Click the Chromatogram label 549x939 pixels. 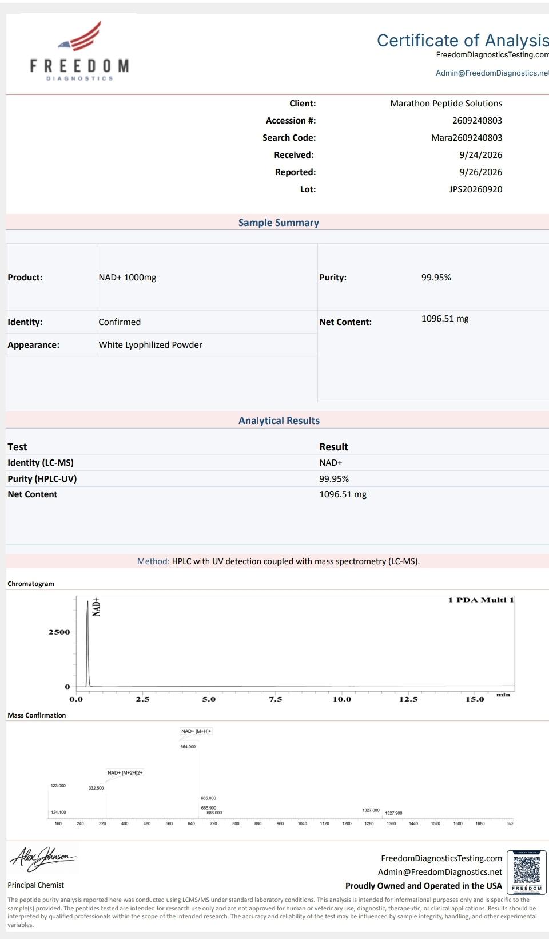coord(31,584)
